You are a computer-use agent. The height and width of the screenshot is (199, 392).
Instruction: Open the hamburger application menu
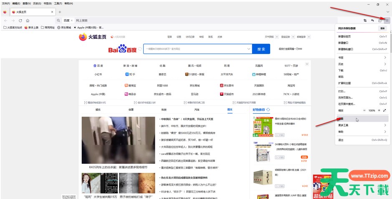click(x=387, y=20)
